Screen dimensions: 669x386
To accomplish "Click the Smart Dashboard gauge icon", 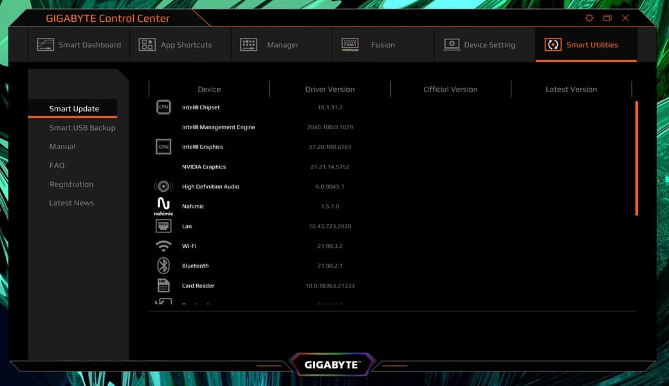I will 45,45.
